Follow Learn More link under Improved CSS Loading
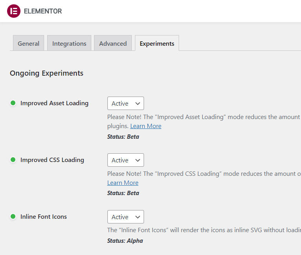This screenshot has width=301, height=255. (123, 183)
